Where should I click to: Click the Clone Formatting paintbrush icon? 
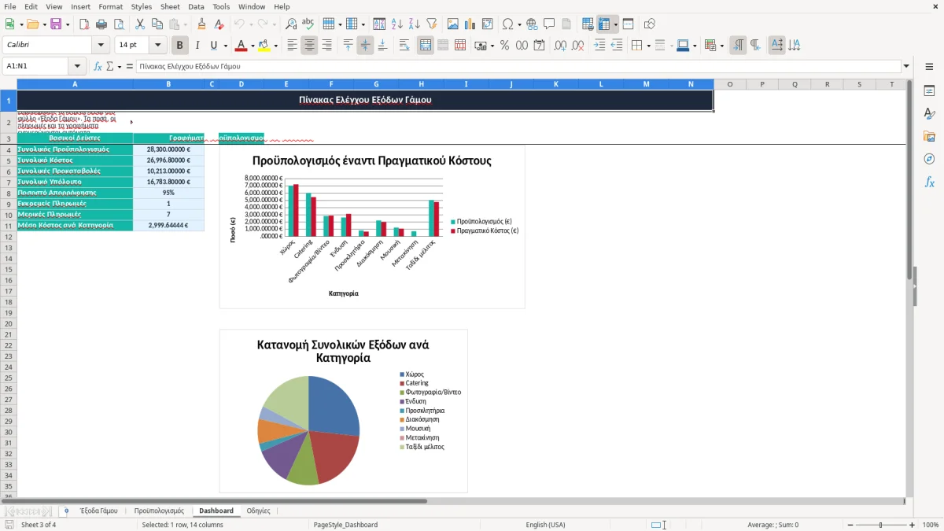pos(201,24)
